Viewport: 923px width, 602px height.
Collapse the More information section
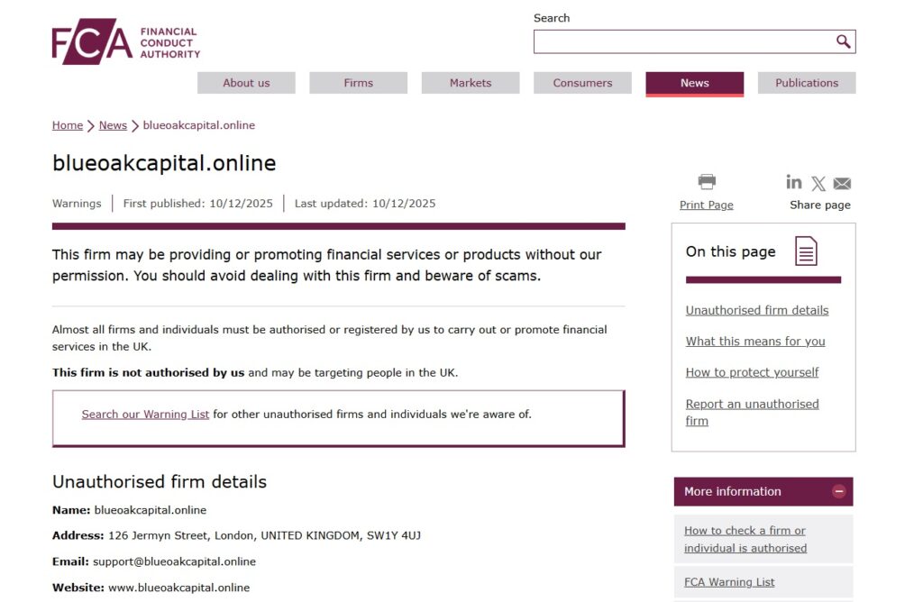point(838,491)
